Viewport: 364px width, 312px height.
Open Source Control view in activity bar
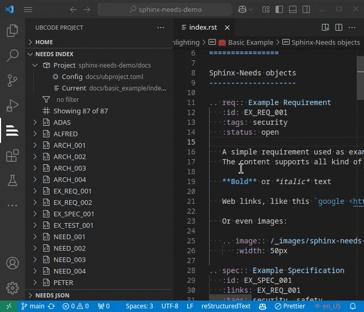click(x=12, y=80)
